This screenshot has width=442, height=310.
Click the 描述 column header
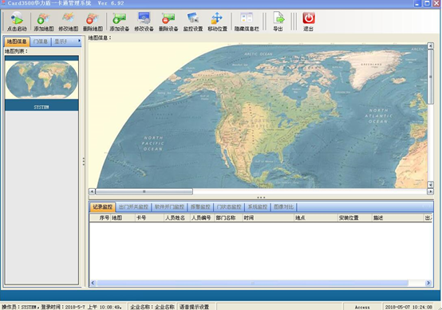(x=398, y=218)
